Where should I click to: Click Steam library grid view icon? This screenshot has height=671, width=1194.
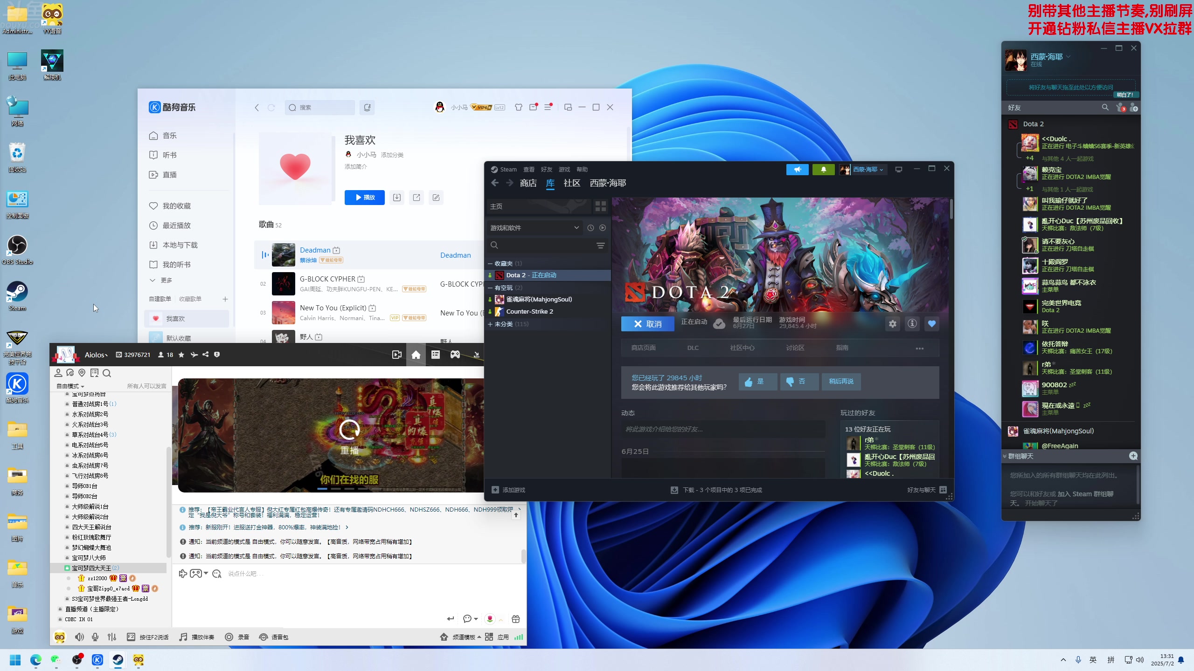pyautogui.click(x=600, y=206)
